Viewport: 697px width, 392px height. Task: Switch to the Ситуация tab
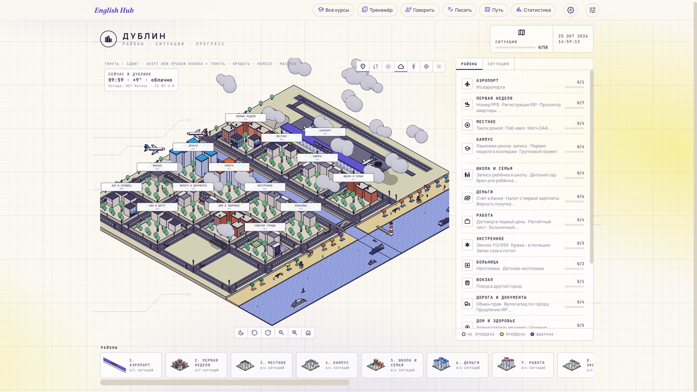pyautogui.click(x=498, y=64)
